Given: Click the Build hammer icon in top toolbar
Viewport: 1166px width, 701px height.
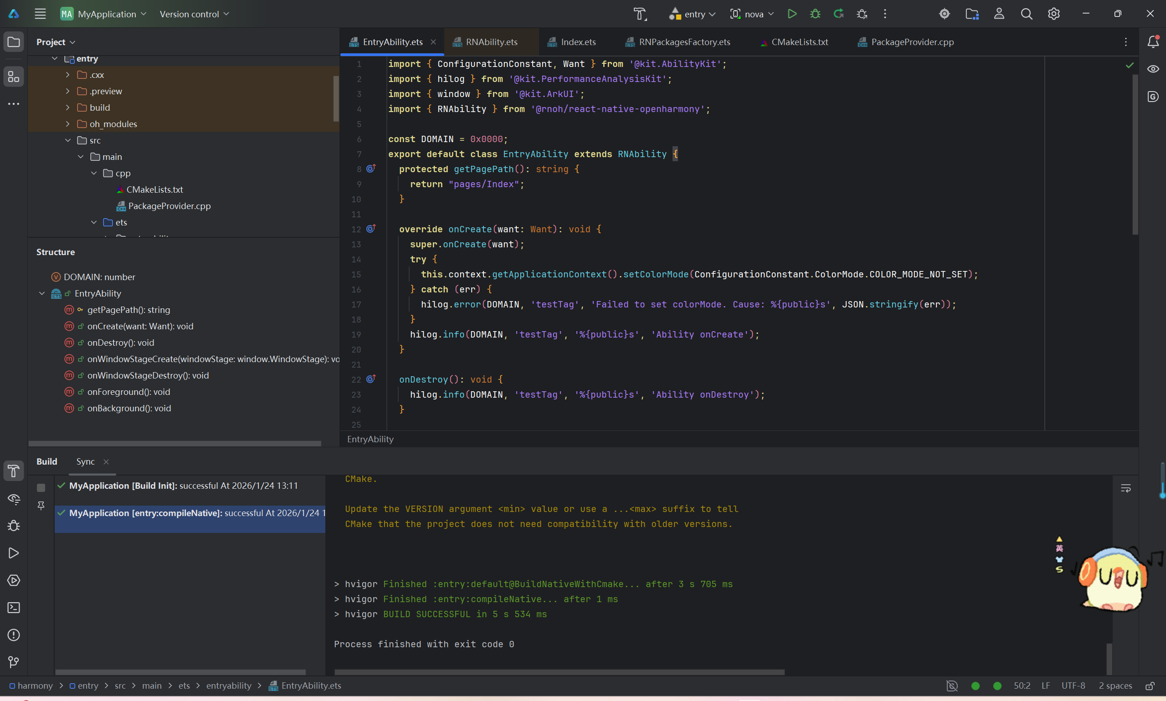Looking at the screenshot, I should (640, 14).
